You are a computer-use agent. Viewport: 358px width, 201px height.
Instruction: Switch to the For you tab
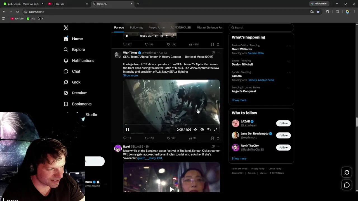(x=119, y=27)
